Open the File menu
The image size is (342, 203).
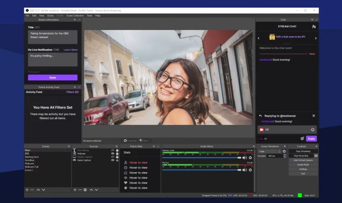(x=27, y=16)
